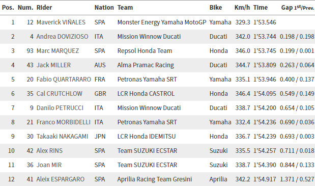Viewport: 315px width, 186px height.
Task: Select the Maverick VIÑALES rider name
Action: 61,22
